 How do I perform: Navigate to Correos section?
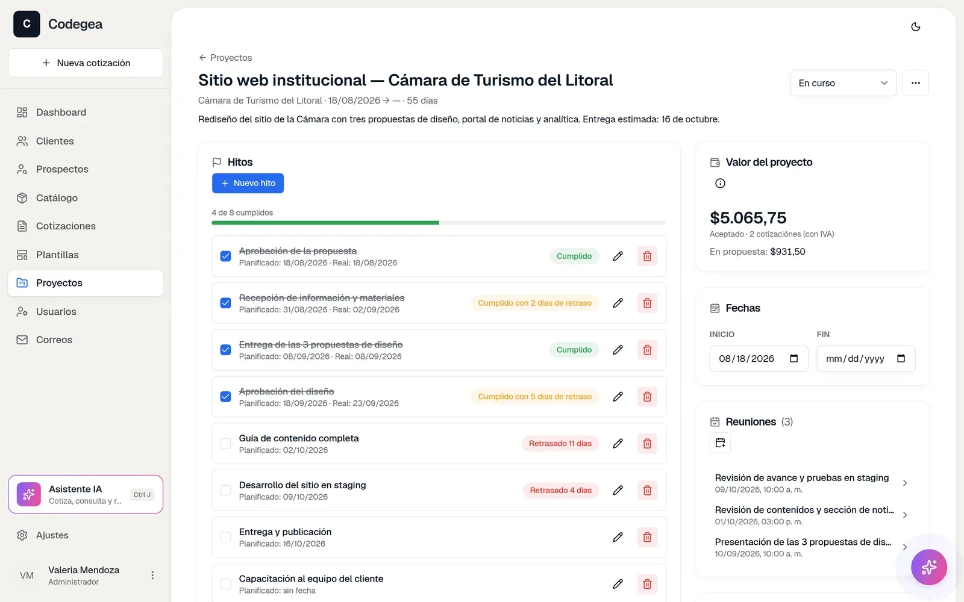point(86,340)
